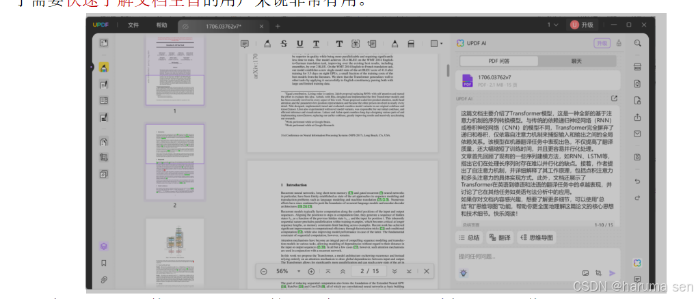Open the 56% zoom level dropdown
The width and height of the screenshot is (696, 299).
point(299,271)
